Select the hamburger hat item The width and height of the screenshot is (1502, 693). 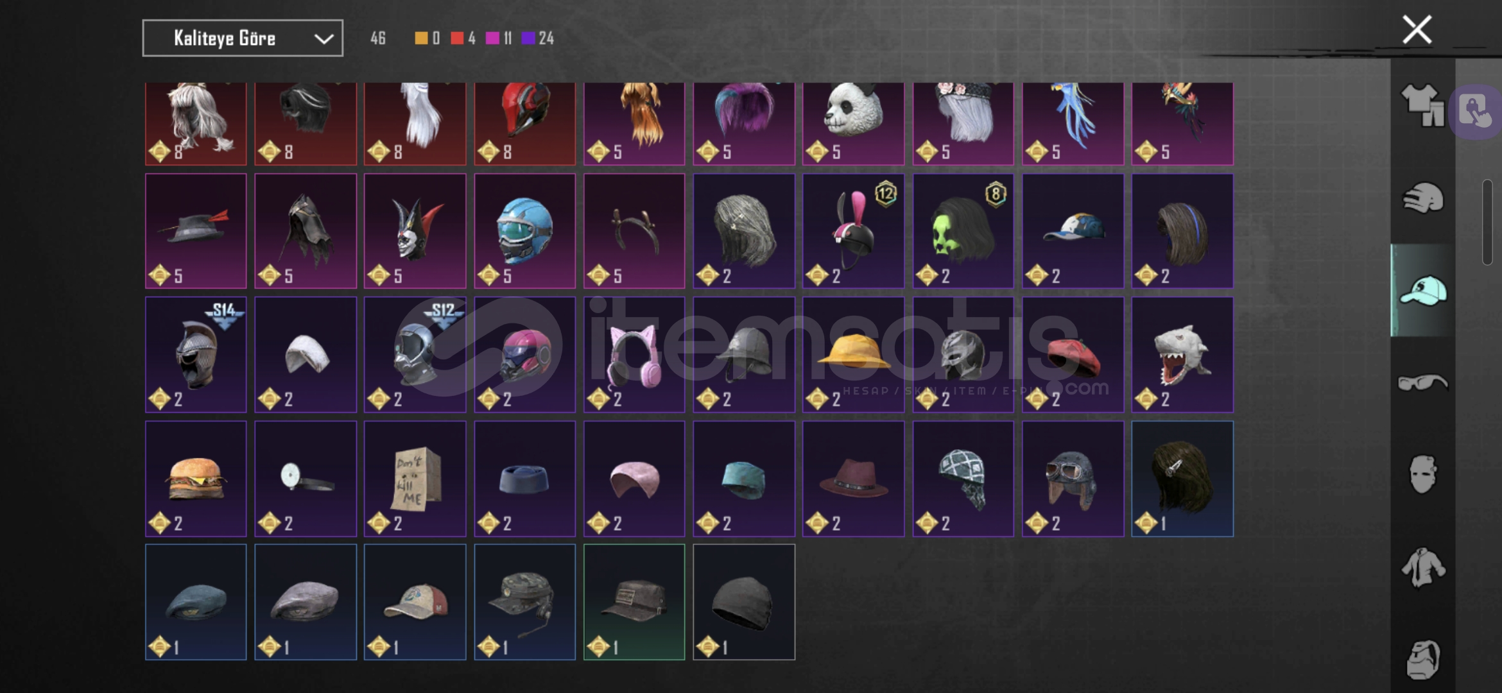pyautogui.click(x=196, y=479)
